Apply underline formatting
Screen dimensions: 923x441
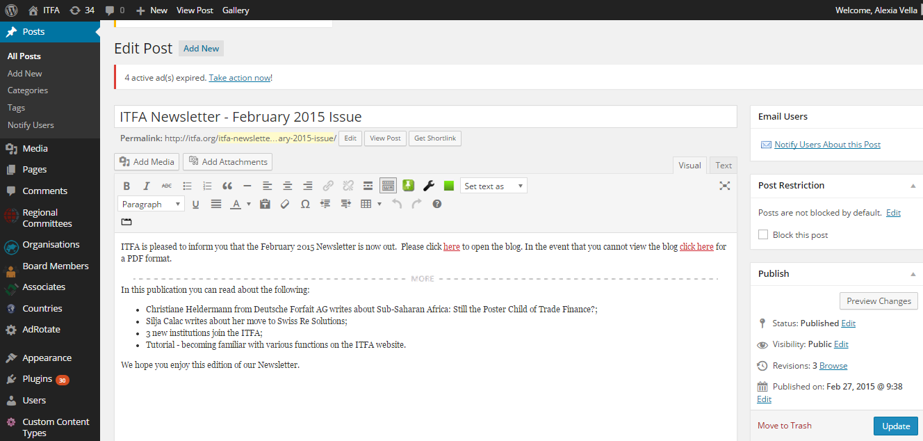click(195, 204)
